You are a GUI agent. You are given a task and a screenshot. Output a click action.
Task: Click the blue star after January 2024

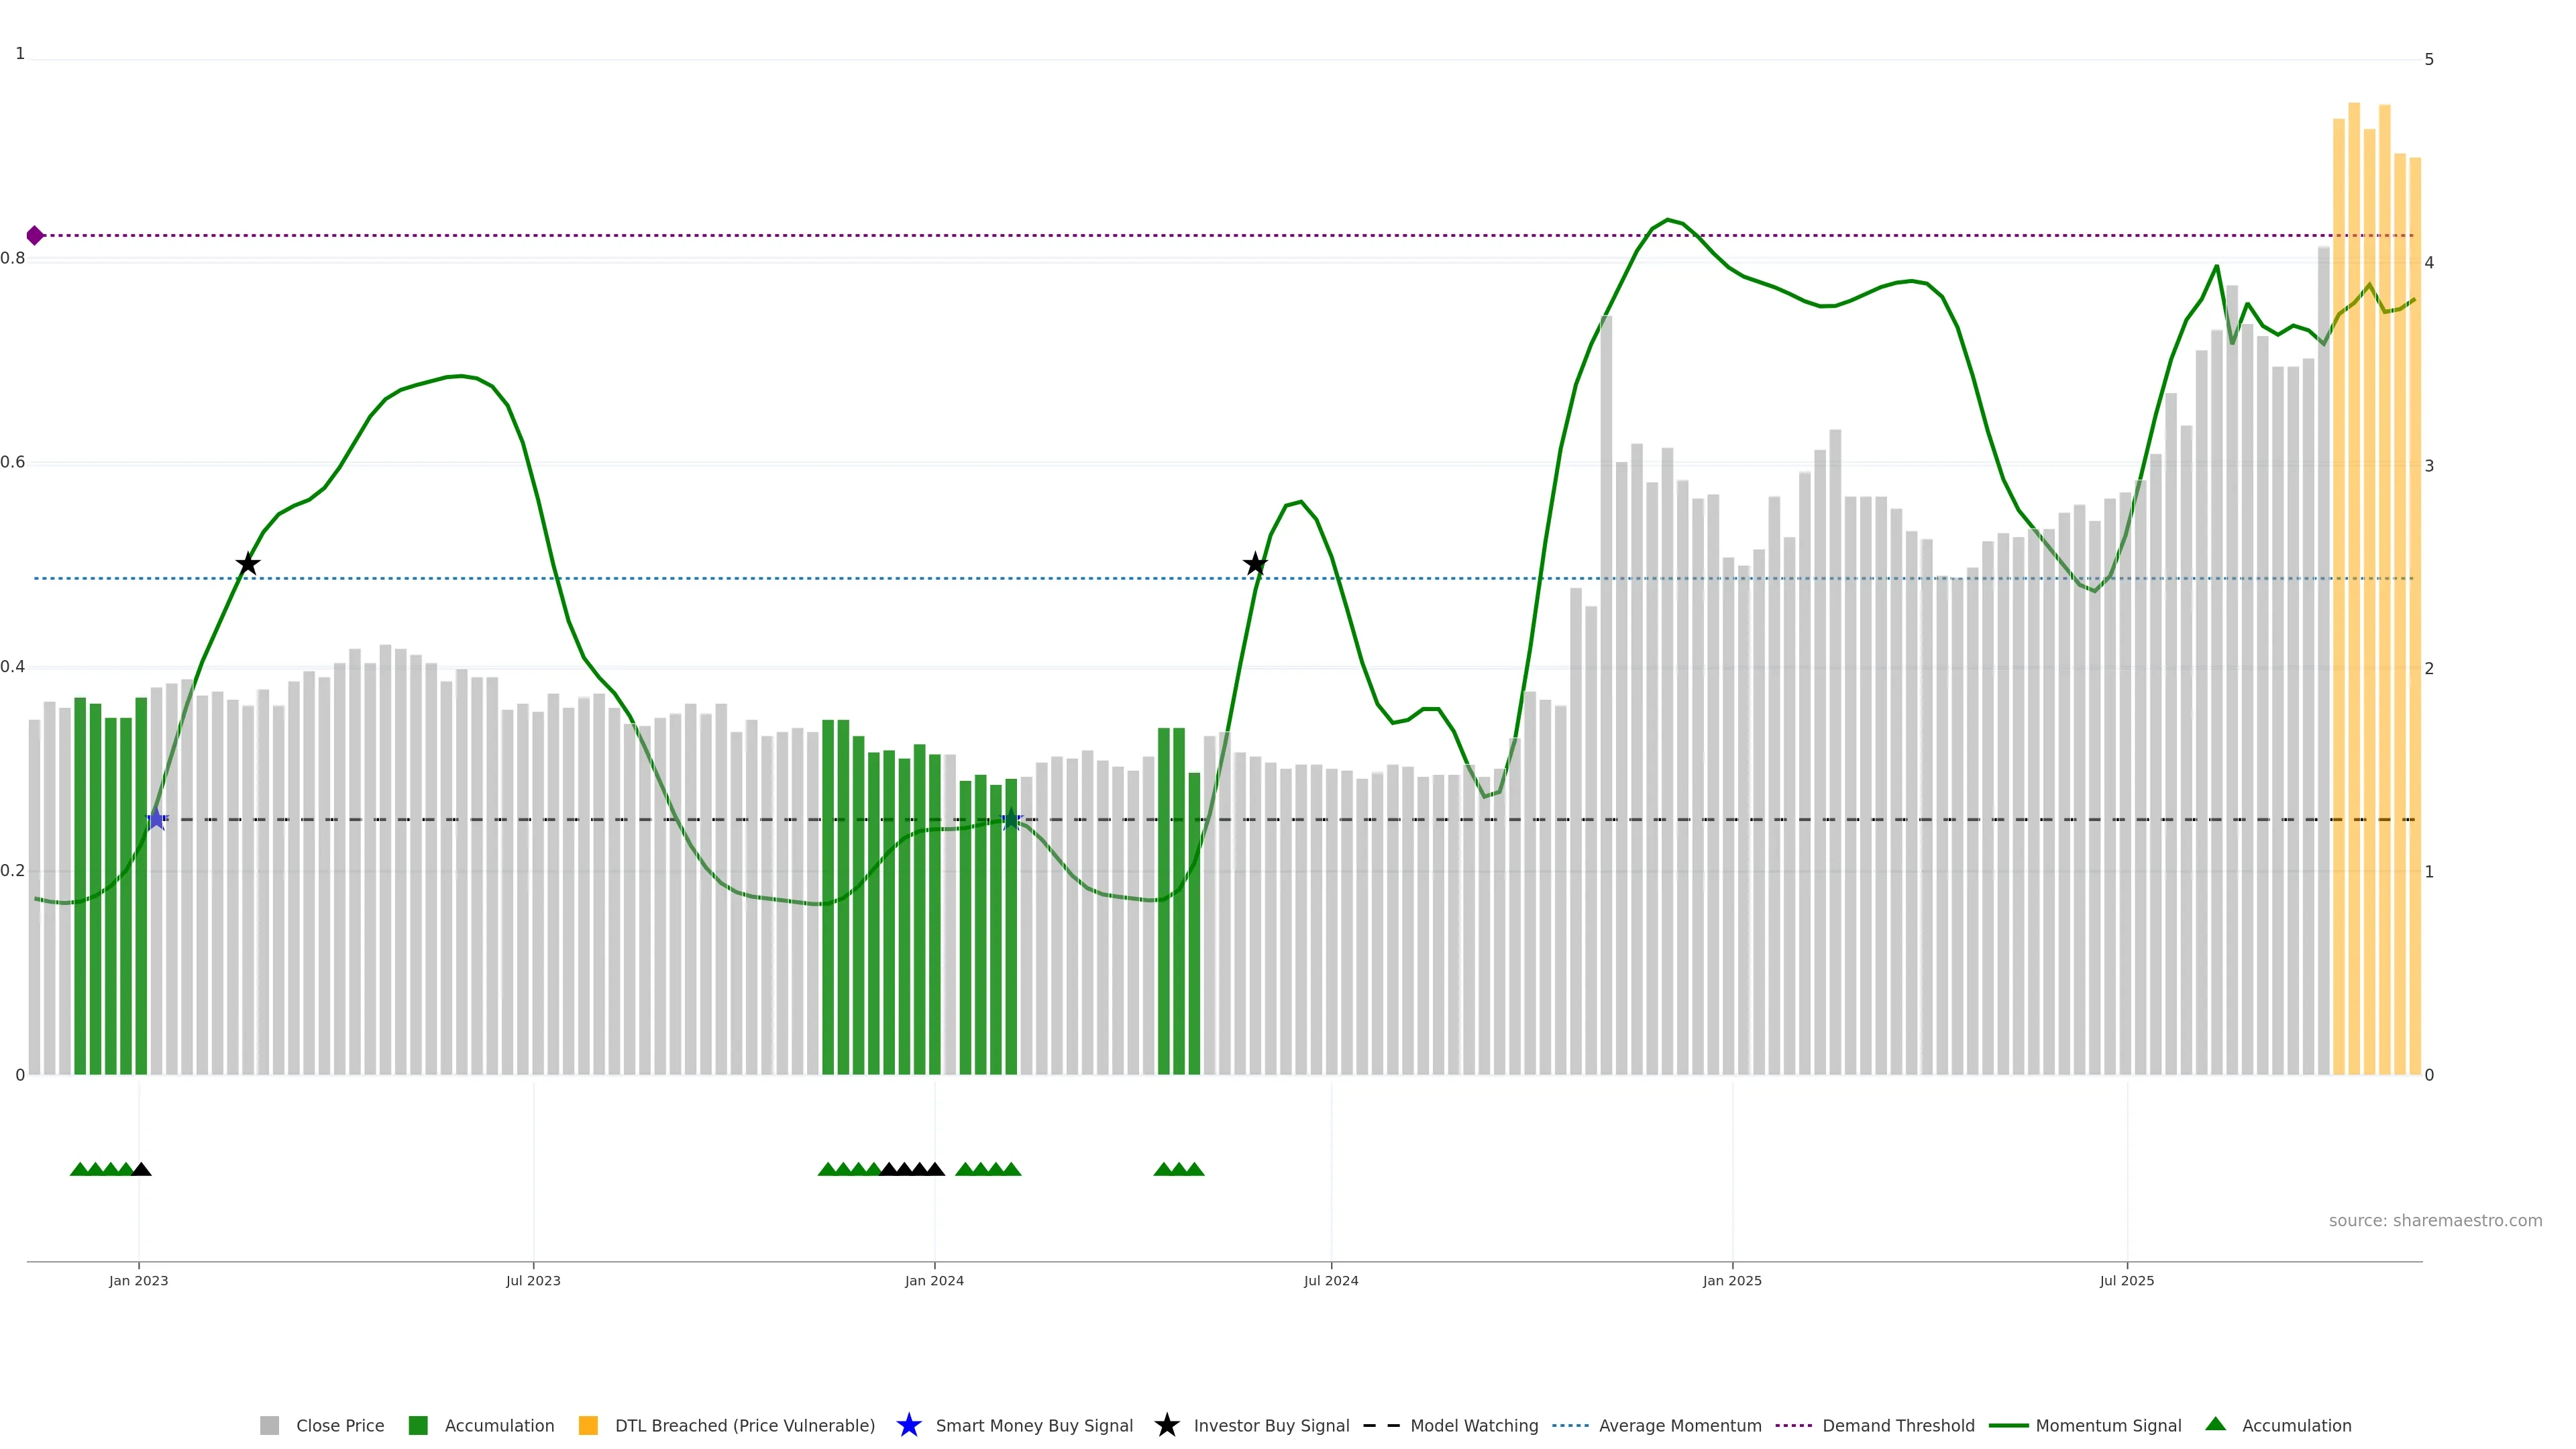[x=1011, y=819]
